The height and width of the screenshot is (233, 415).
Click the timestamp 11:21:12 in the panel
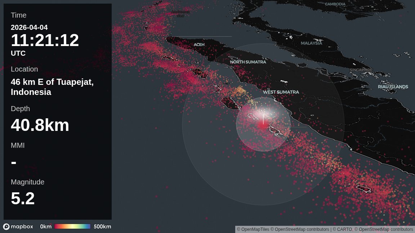click(x=45, y=40)
